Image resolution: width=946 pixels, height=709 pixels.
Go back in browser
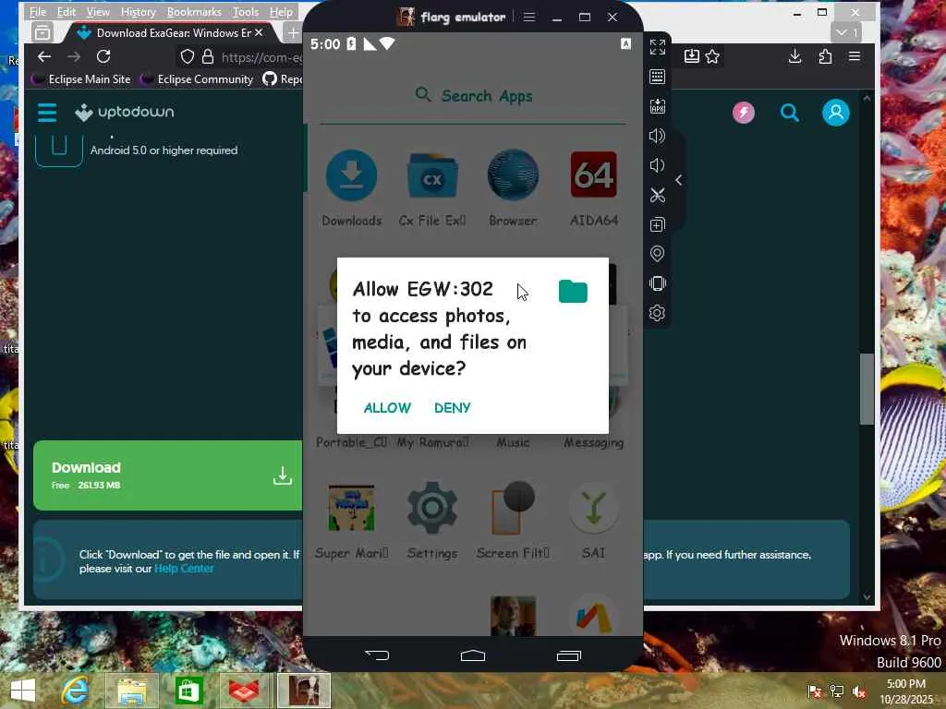click(x=44, y=56)
